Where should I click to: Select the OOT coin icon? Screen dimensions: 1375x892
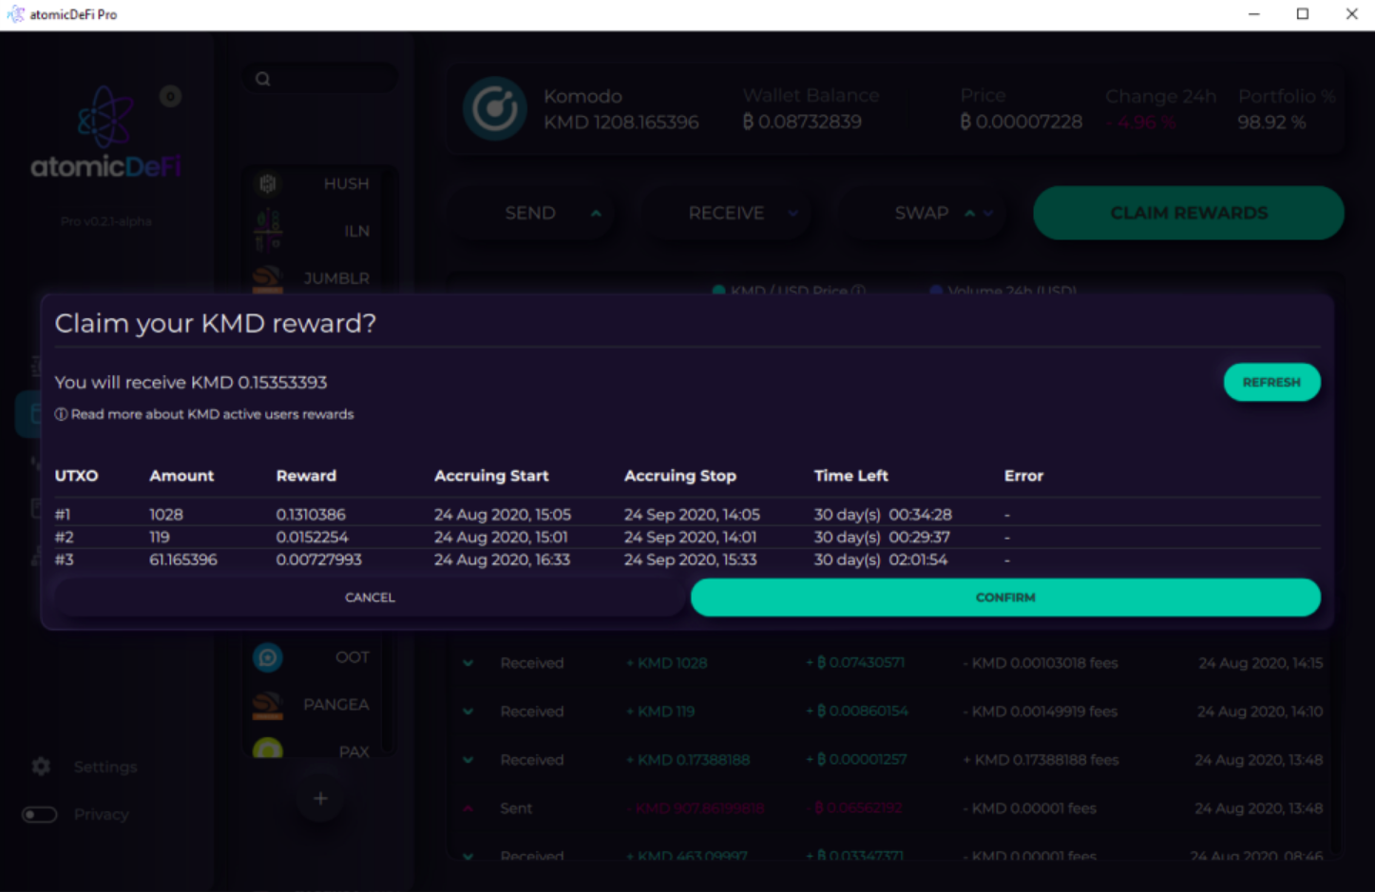268,656
